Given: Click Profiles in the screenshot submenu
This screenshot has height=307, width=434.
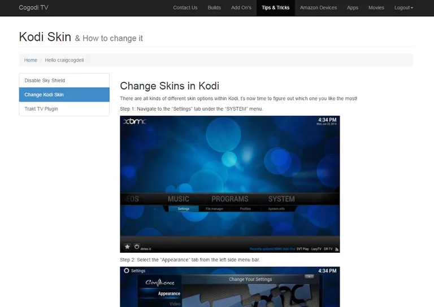Looking at the screenshot, I should [x=245, y=209].
